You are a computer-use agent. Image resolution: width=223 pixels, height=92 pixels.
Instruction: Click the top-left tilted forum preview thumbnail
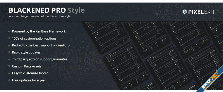point(105,37)
